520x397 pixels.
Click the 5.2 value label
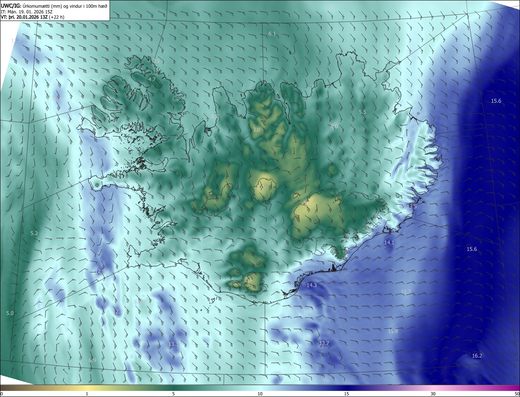[x=34, y=233]
